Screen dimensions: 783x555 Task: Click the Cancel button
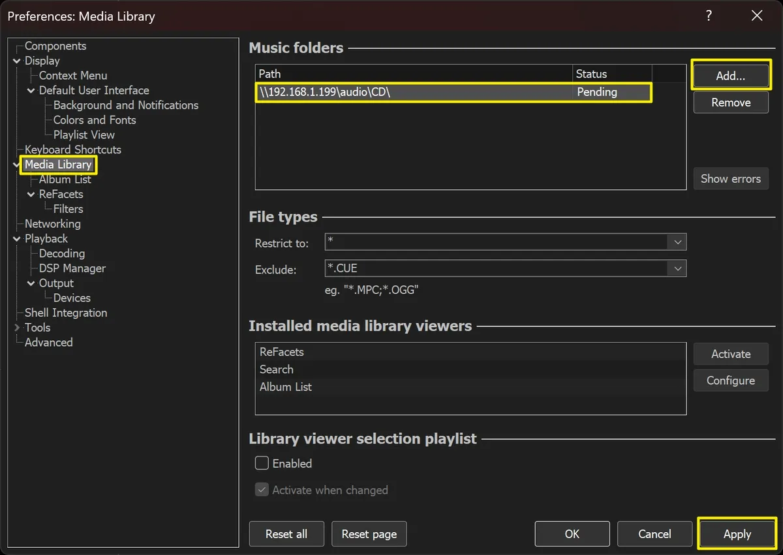click(x=654, y=534)
